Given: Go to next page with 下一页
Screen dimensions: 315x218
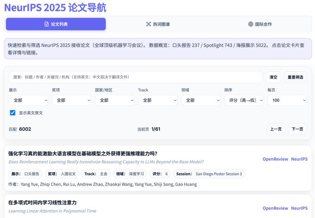Looking at the screenshot, I should [297, 129].
